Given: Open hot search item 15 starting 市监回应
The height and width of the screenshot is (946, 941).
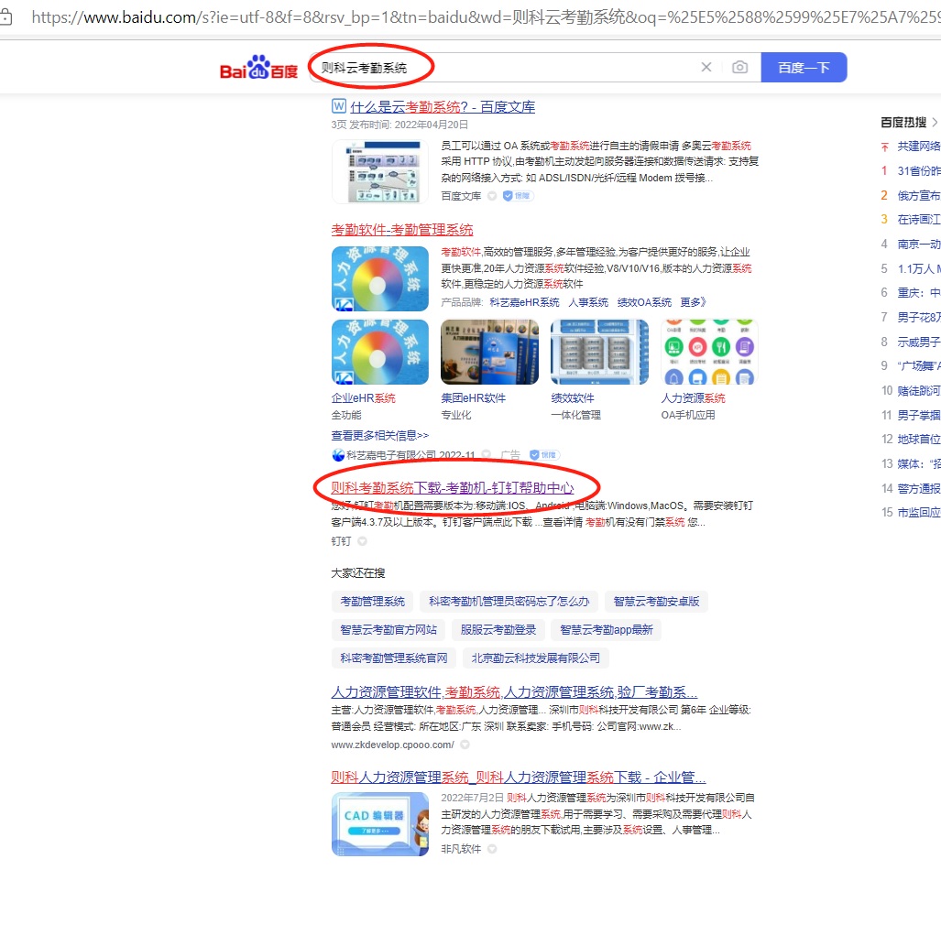Looking at the screenshot, I should click(x=919, y=512).
